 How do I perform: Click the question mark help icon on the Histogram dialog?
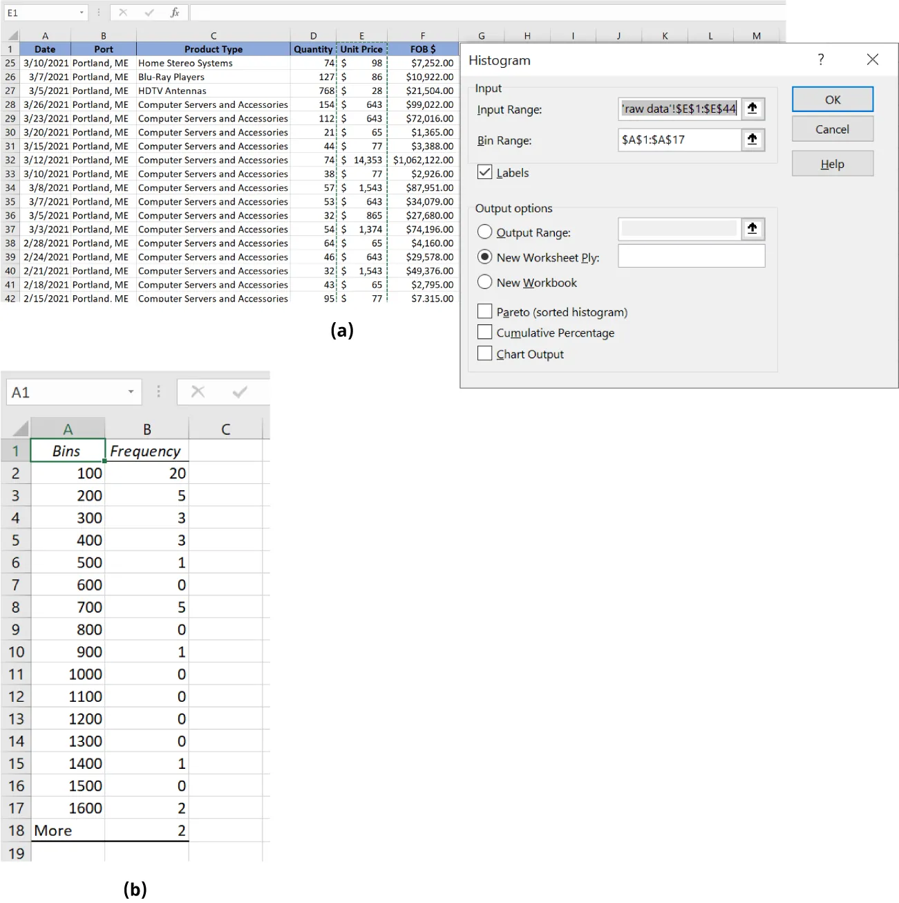(x=820, y=59)
